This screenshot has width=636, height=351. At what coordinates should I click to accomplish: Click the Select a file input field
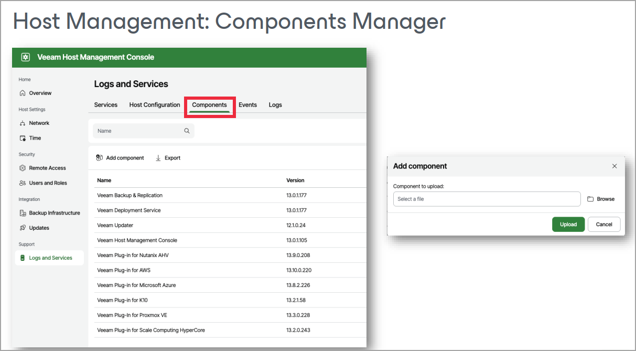[x=487, y=199]
